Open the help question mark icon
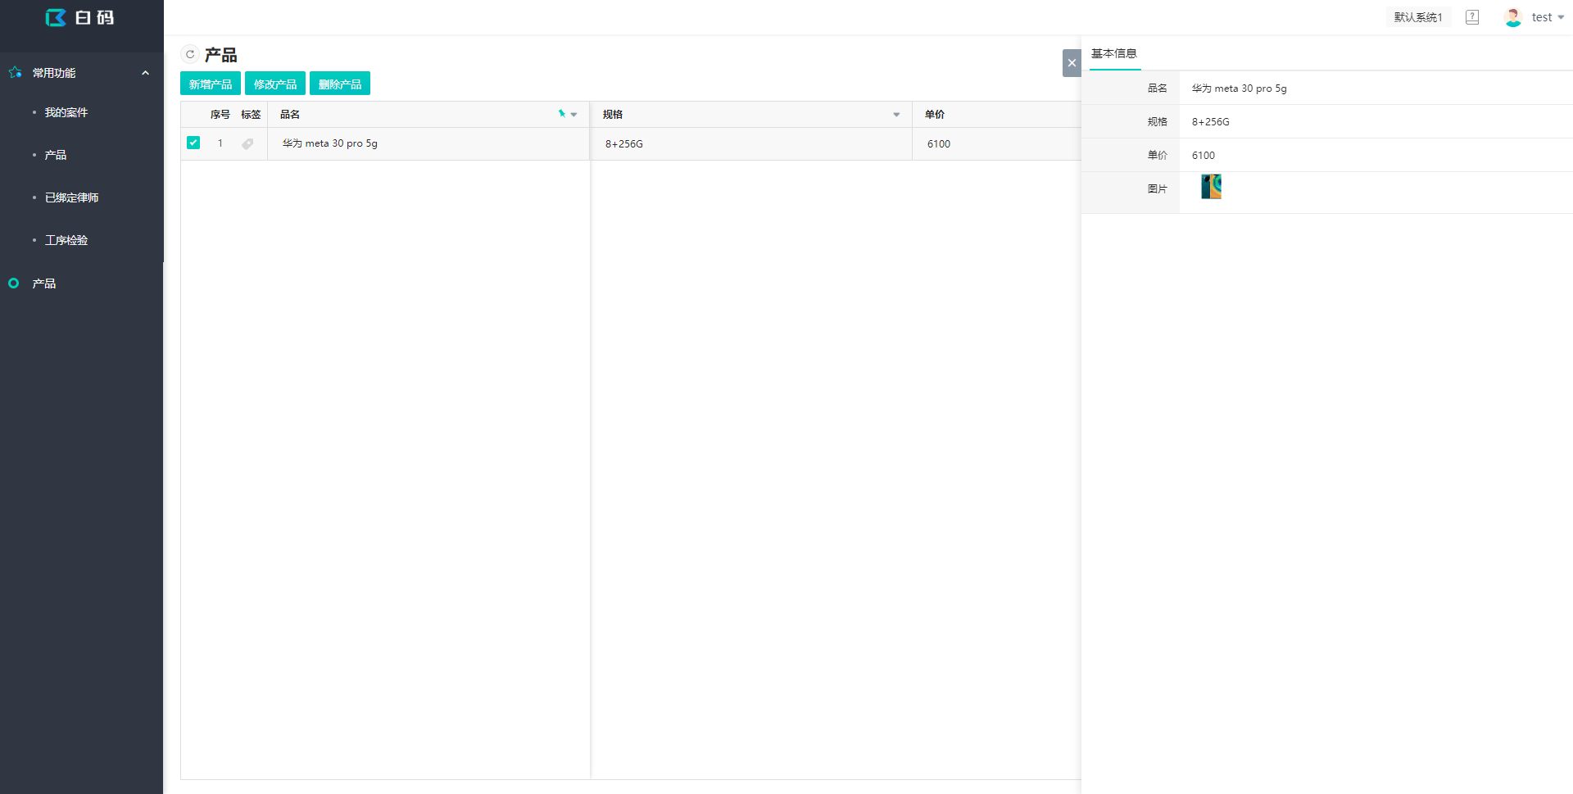Viewport: 1573px width, 794px height. coord(1472,17)
